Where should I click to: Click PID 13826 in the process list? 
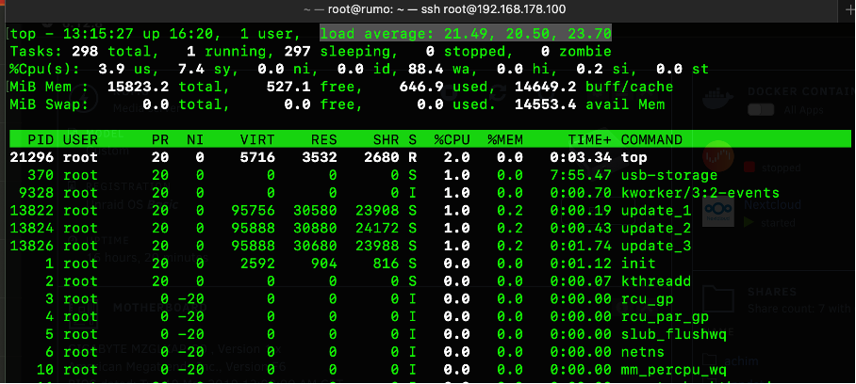32,246
